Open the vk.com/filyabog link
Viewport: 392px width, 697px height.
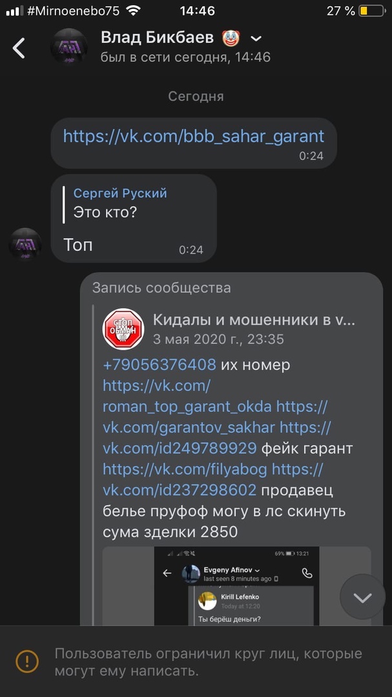(187, 469)
